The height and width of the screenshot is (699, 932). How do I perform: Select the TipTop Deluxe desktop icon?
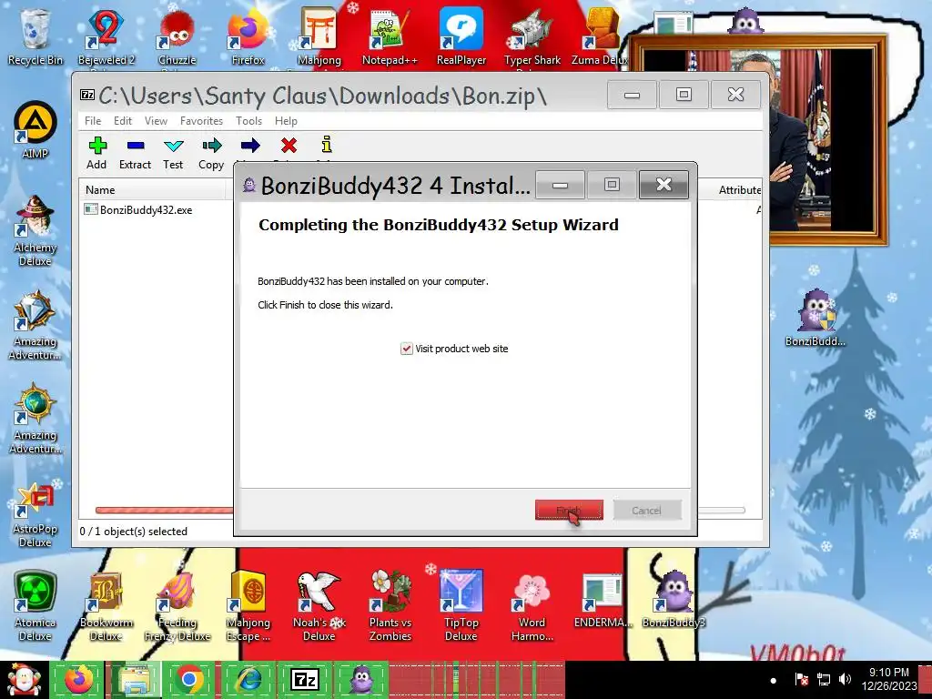click(x=461, y=606)
